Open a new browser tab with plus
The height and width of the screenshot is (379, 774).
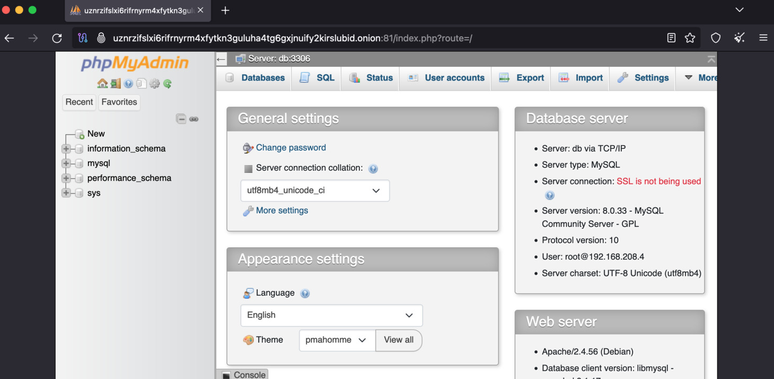click(225, 11)
